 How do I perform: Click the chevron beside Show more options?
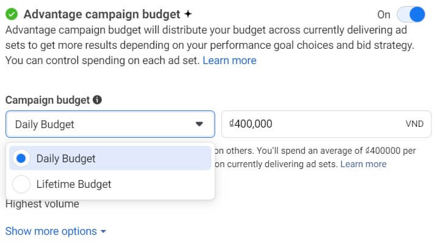(x=103, y=232)
